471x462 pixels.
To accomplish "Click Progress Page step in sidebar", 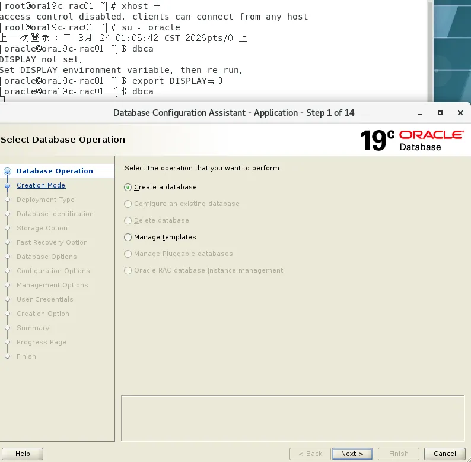I will coord(41,342).
